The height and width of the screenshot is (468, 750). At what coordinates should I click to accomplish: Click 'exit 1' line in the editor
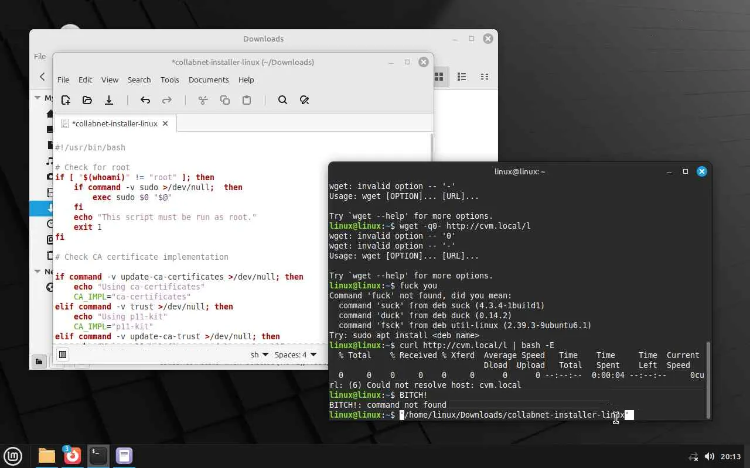coord(88,227)
